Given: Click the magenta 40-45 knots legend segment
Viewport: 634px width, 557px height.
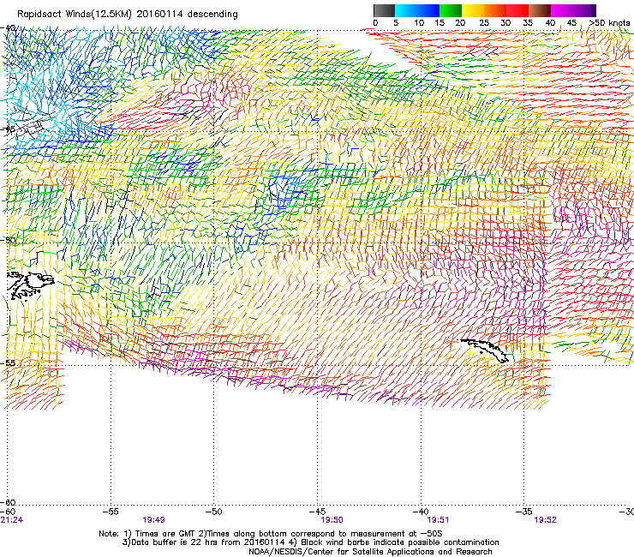Looking at the screenshot, I should (562, 10).
